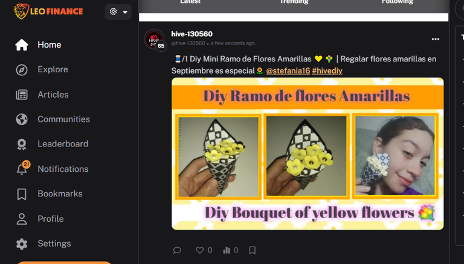Switch to the Trending tab
The width and height of the screenshot is (464, 264).
(x=294, y=2)
